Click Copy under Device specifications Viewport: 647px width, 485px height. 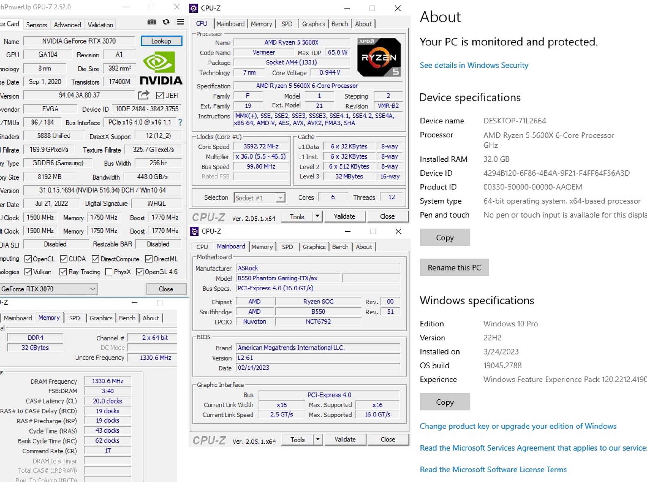[445, 237]
